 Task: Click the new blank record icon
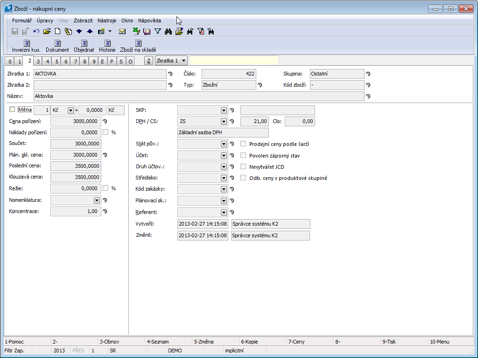(x=58, y=31)
